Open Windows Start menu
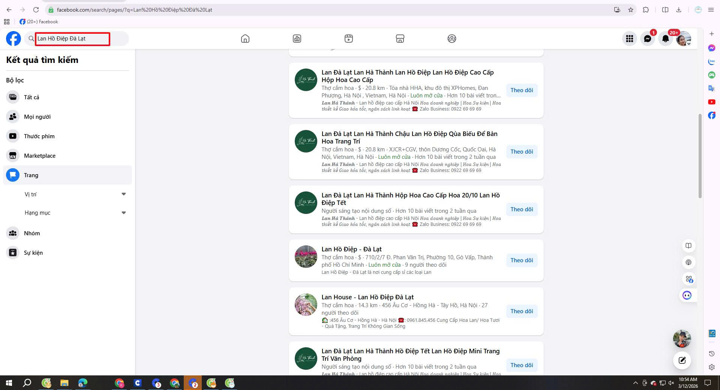Viewport: 720px width, 390px height. (x=9, y=383)
